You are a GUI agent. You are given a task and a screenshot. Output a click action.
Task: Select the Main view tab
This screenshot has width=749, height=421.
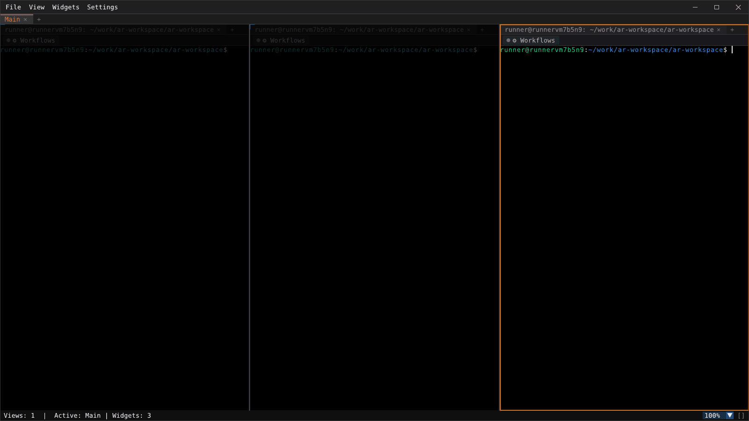12,19
